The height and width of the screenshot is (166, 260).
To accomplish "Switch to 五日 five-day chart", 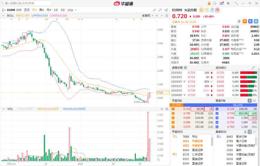I will coord(27,10).
